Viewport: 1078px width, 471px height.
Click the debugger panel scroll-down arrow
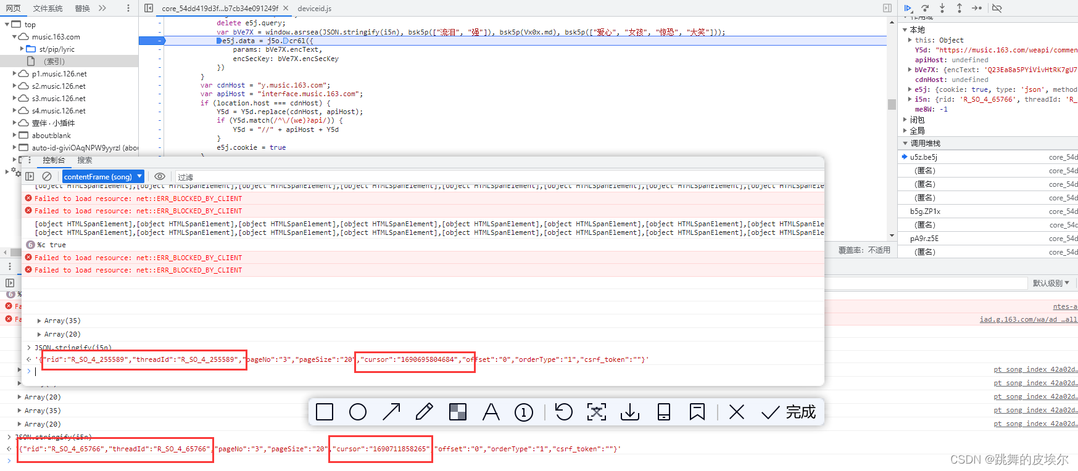[x=892, y=236]
